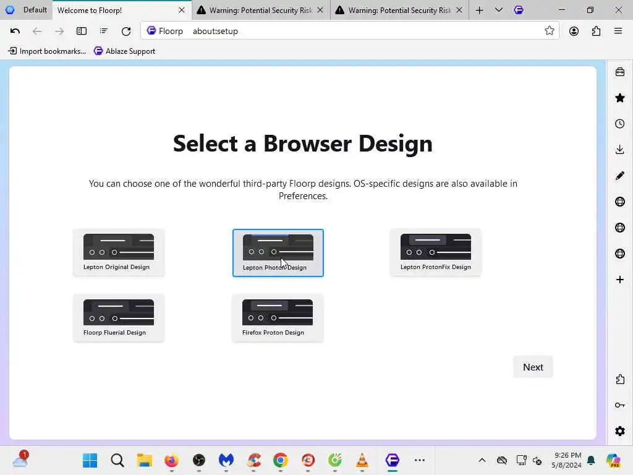This screenshot has width=633, height=475.
Task: Open Ablaze Support bookmark
Action: tap(125, 51)
